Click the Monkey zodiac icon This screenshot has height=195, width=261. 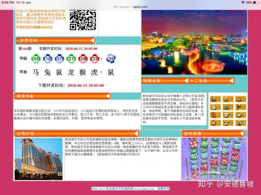click(241, 115)
